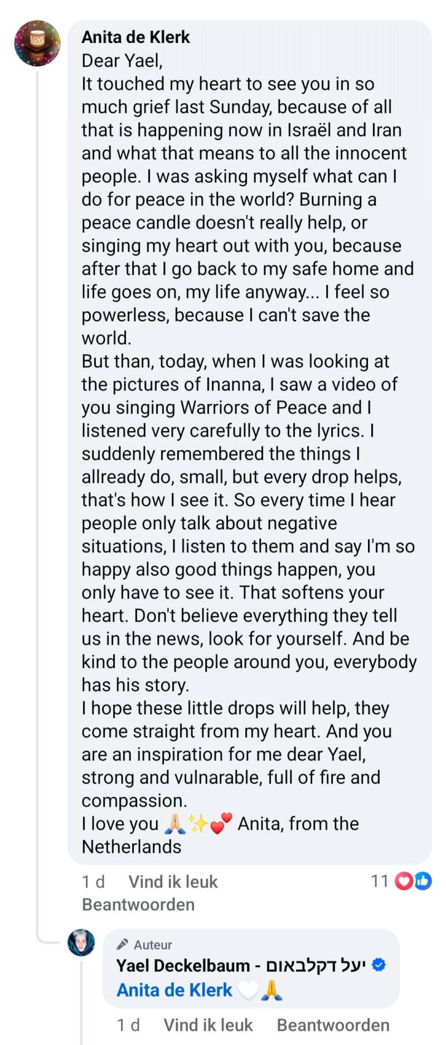Click the blue verified checkmark badge

[379, 965]
